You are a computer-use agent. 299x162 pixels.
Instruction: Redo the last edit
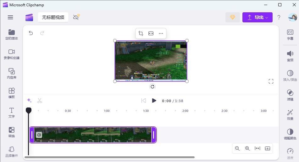42,33
